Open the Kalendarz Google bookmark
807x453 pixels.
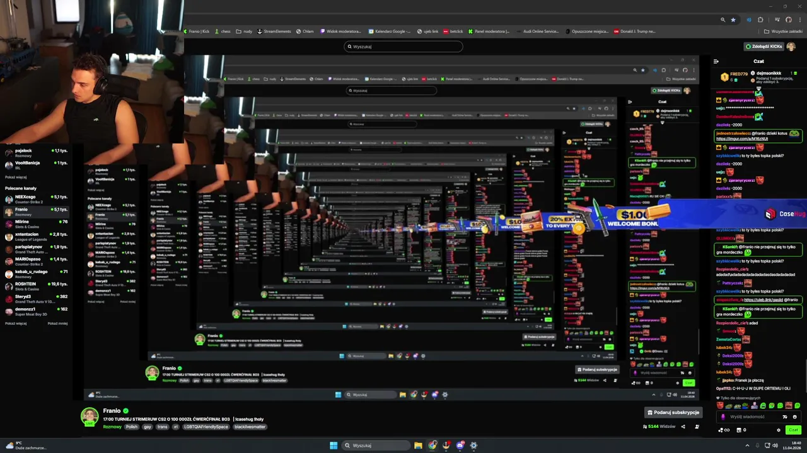tap(389, 31)
